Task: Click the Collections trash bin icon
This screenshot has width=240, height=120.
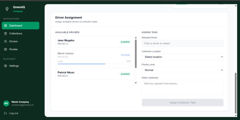Action: (x=6, y=34)
